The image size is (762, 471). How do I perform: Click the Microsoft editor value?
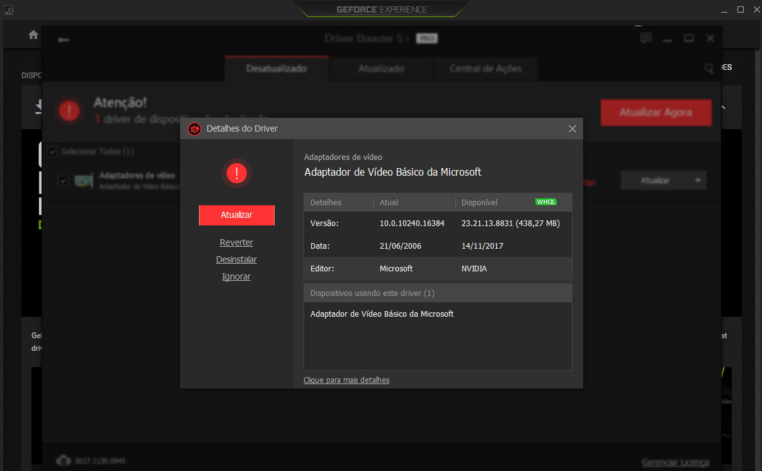[396, 268]
